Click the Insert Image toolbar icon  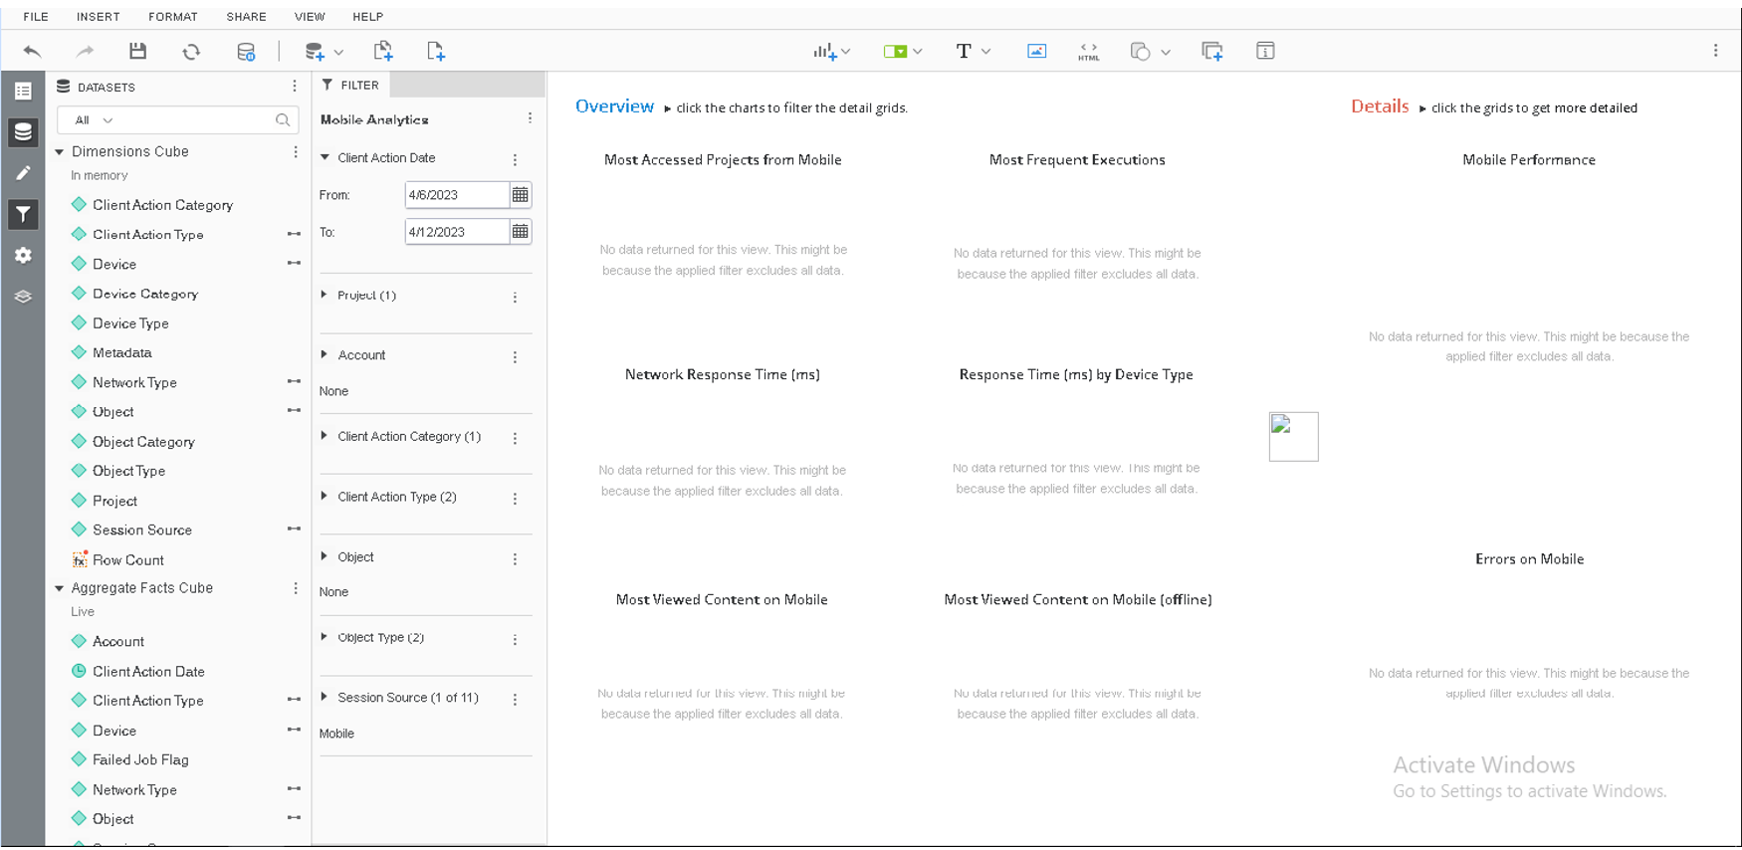[1036, 52]
